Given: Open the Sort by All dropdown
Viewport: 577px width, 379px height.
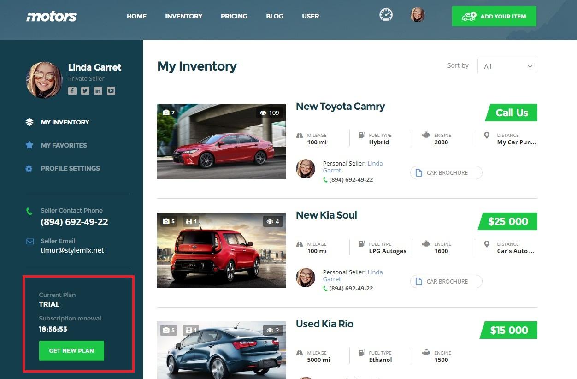Looking at the screenshot, I should (507, 66).
